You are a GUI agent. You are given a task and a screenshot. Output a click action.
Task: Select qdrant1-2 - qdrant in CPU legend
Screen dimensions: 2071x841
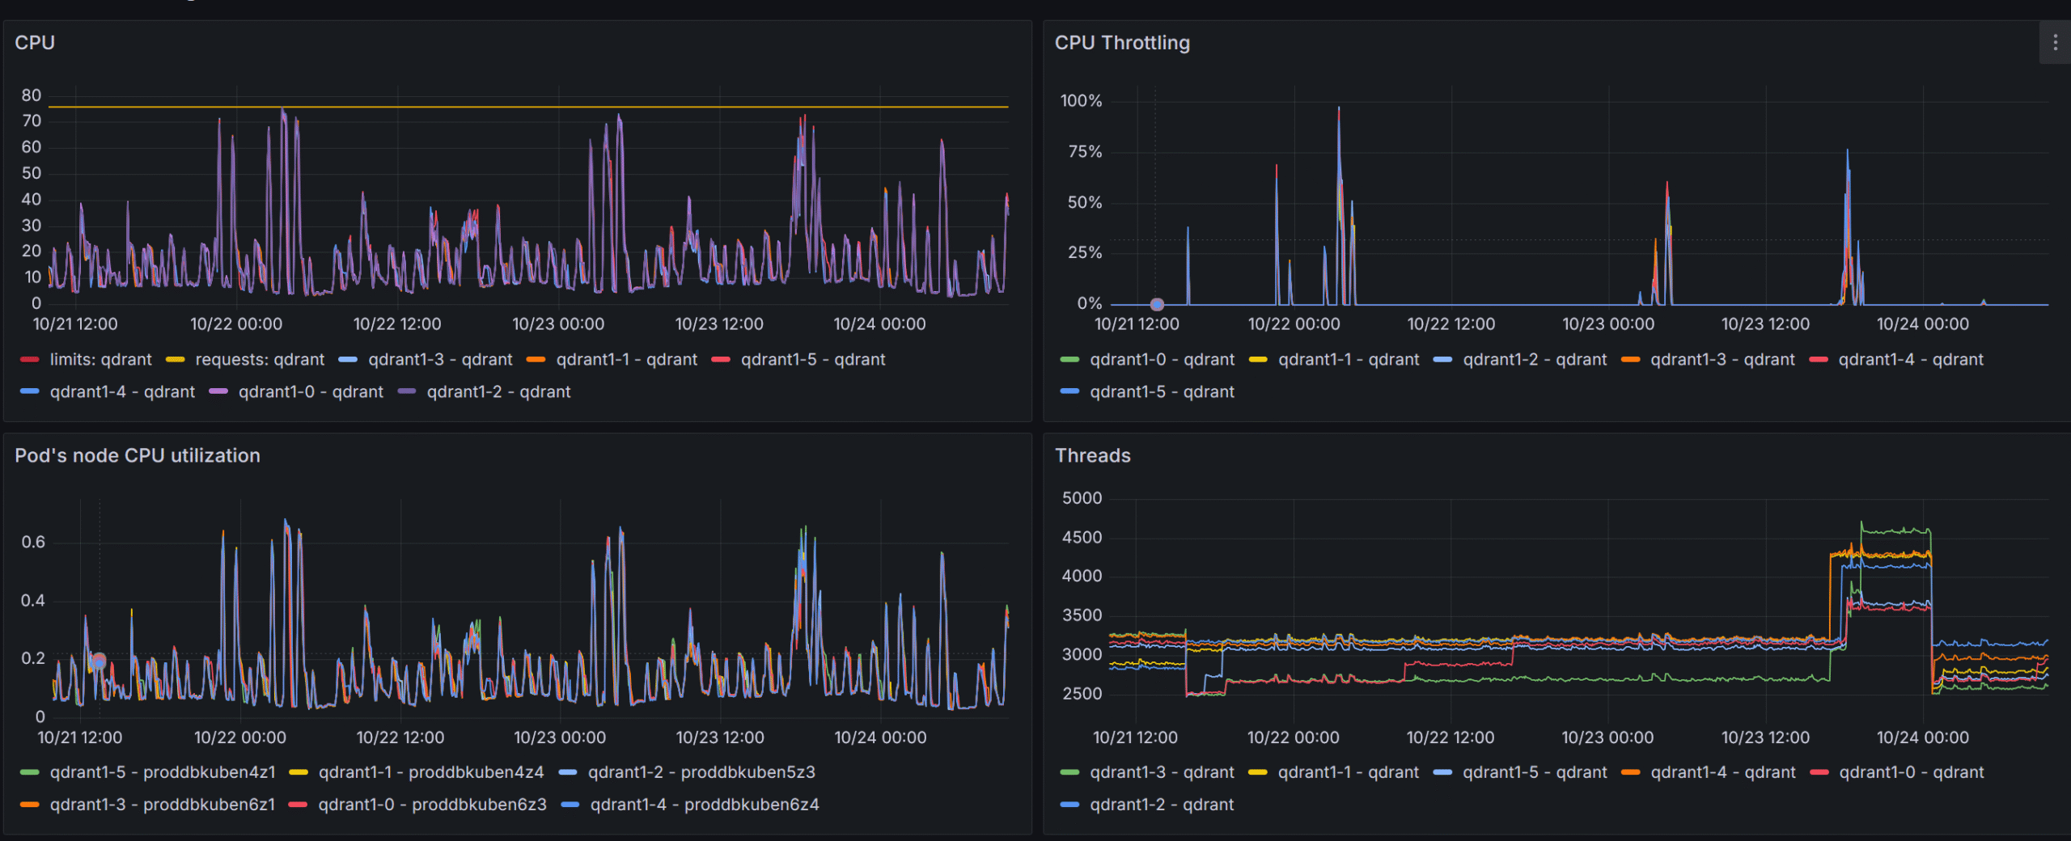point(498,392)
